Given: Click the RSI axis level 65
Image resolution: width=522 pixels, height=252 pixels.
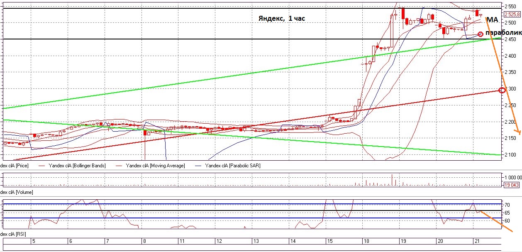Looking at the screenshot, I should click(x=507, y=213).
